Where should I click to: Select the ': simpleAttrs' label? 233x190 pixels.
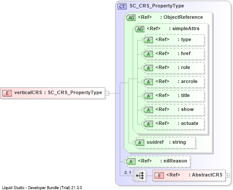(184, 28)
